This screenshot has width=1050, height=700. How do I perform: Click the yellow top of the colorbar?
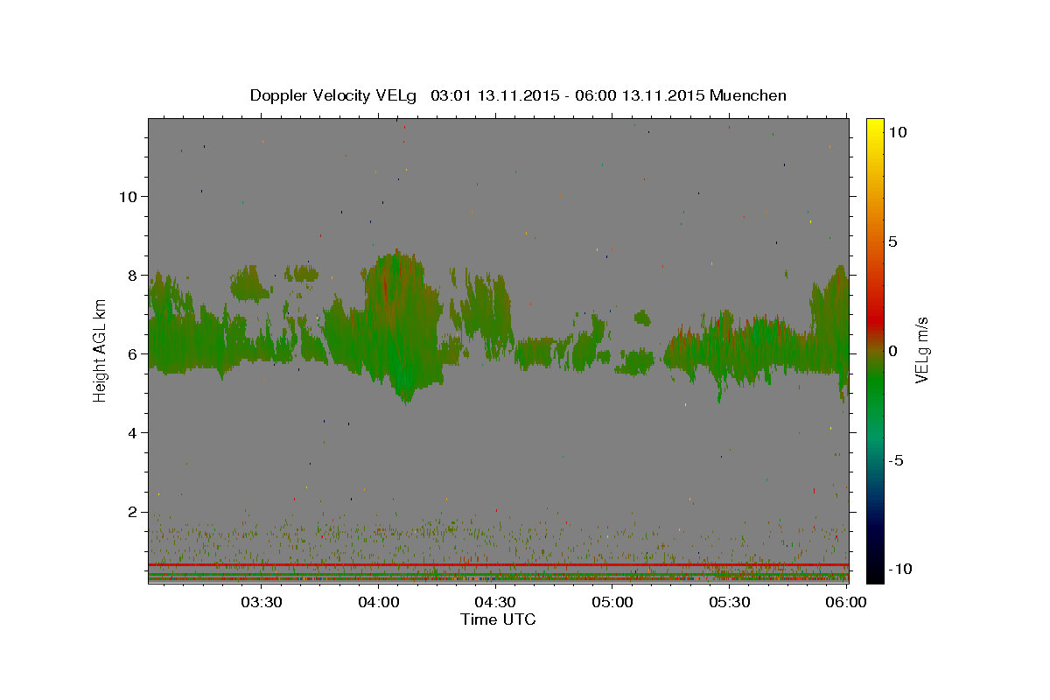[875, 127]
